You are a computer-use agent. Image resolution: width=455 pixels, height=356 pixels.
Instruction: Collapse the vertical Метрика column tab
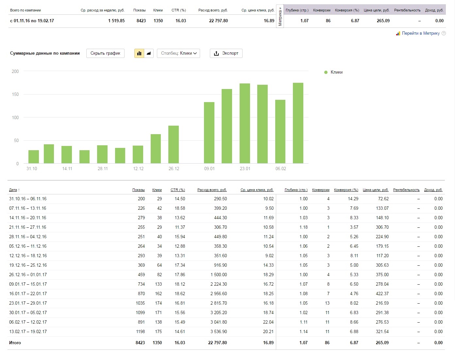(x=280, y=16)
